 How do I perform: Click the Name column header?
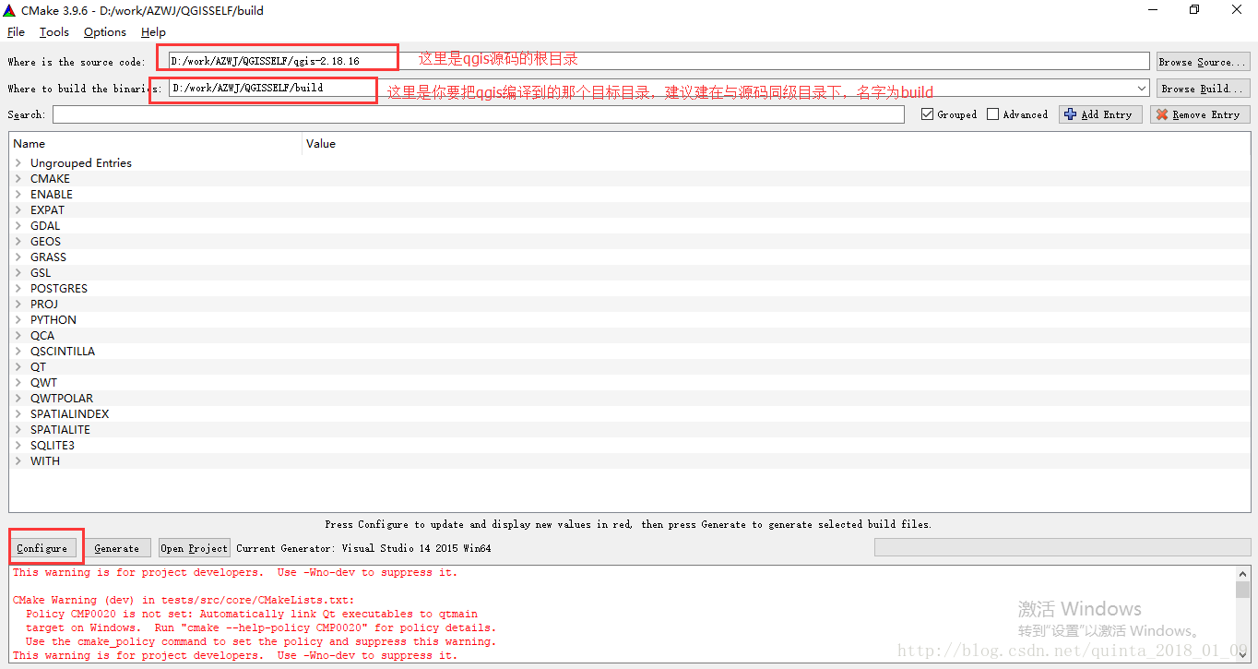156,143
